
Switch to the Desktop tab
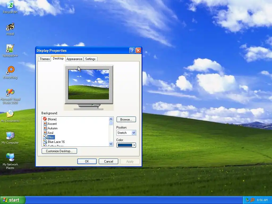[58, 58]
